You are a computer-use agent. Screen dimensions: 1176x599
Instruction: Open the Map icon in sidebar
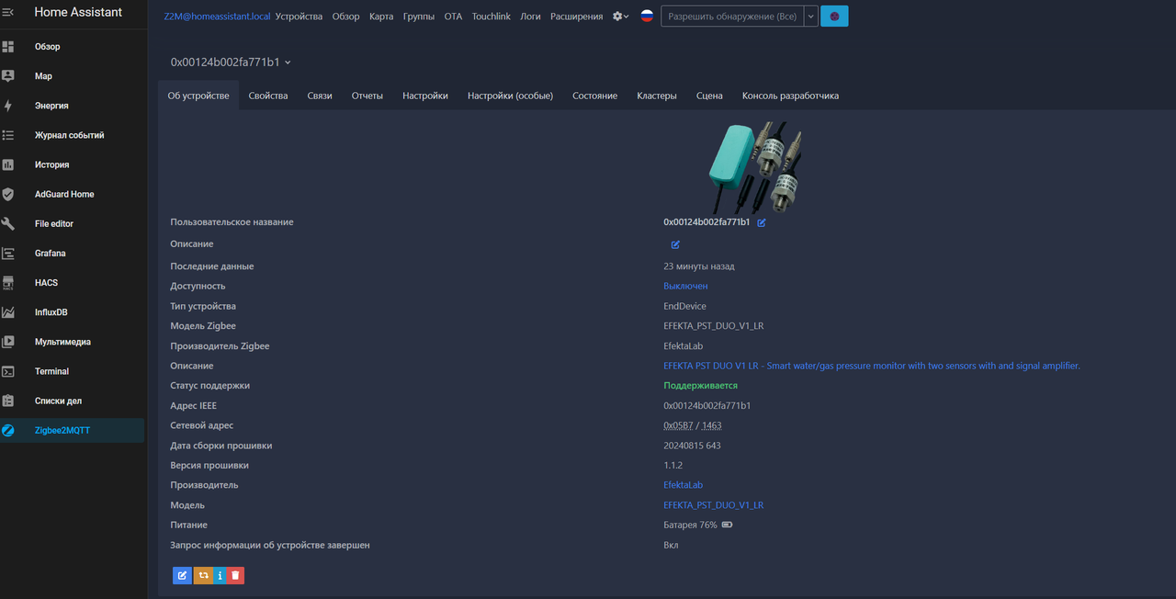point(8,76)
